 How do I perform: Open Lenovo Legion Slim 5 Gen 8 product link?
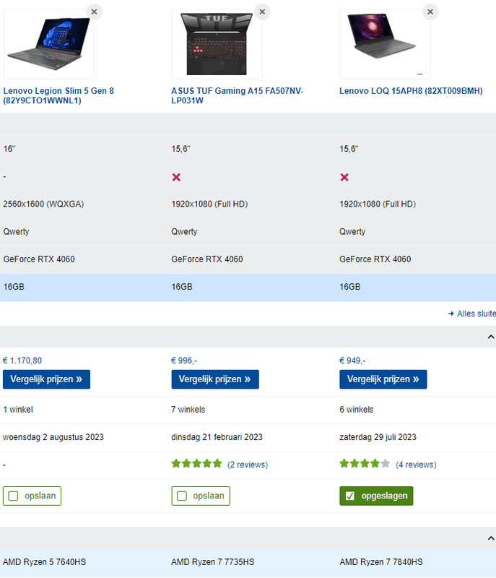pyautogui.click(x=58, y=95)
